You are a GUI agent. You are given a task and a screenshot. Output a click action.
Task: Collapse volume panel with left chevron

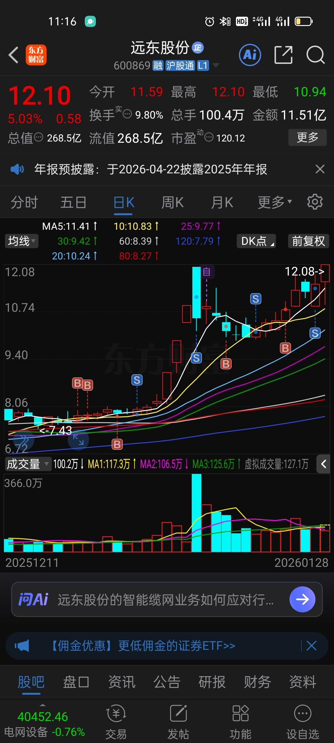pos(323,464)
